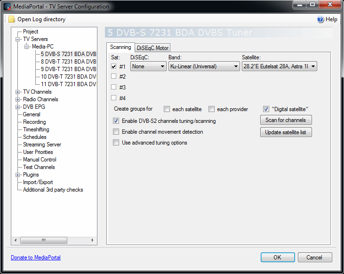Viewport: 344px width, 274px height.
Task: Select the Streaming Server tree item
Action: click(x=42, y=145)
